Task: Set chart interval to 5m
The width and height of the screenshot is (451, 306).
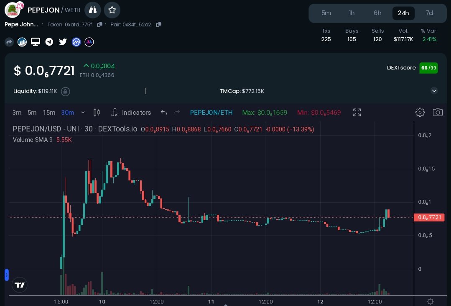Action: pos(32,112)
